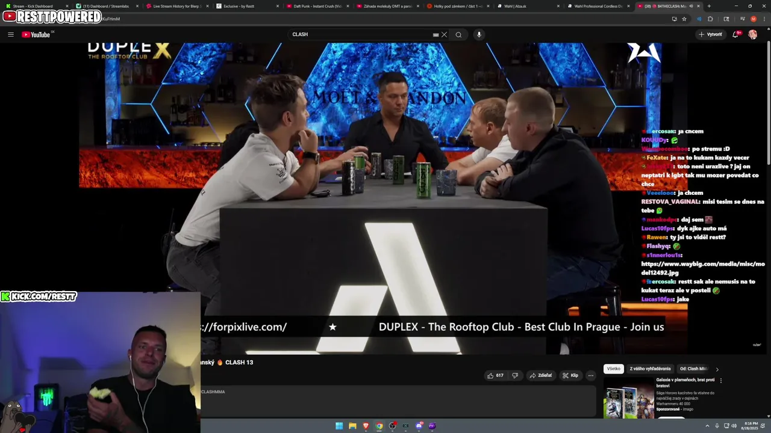The image size is (771, 433).
Task: Click the taskbar clock showing 8:16 PM
Action: coord(751,426)
